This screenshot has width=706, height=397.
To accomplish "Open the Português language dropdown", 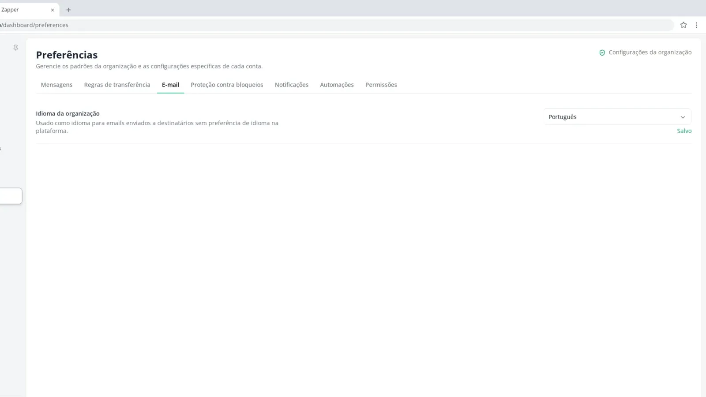I will pos(617,117).
